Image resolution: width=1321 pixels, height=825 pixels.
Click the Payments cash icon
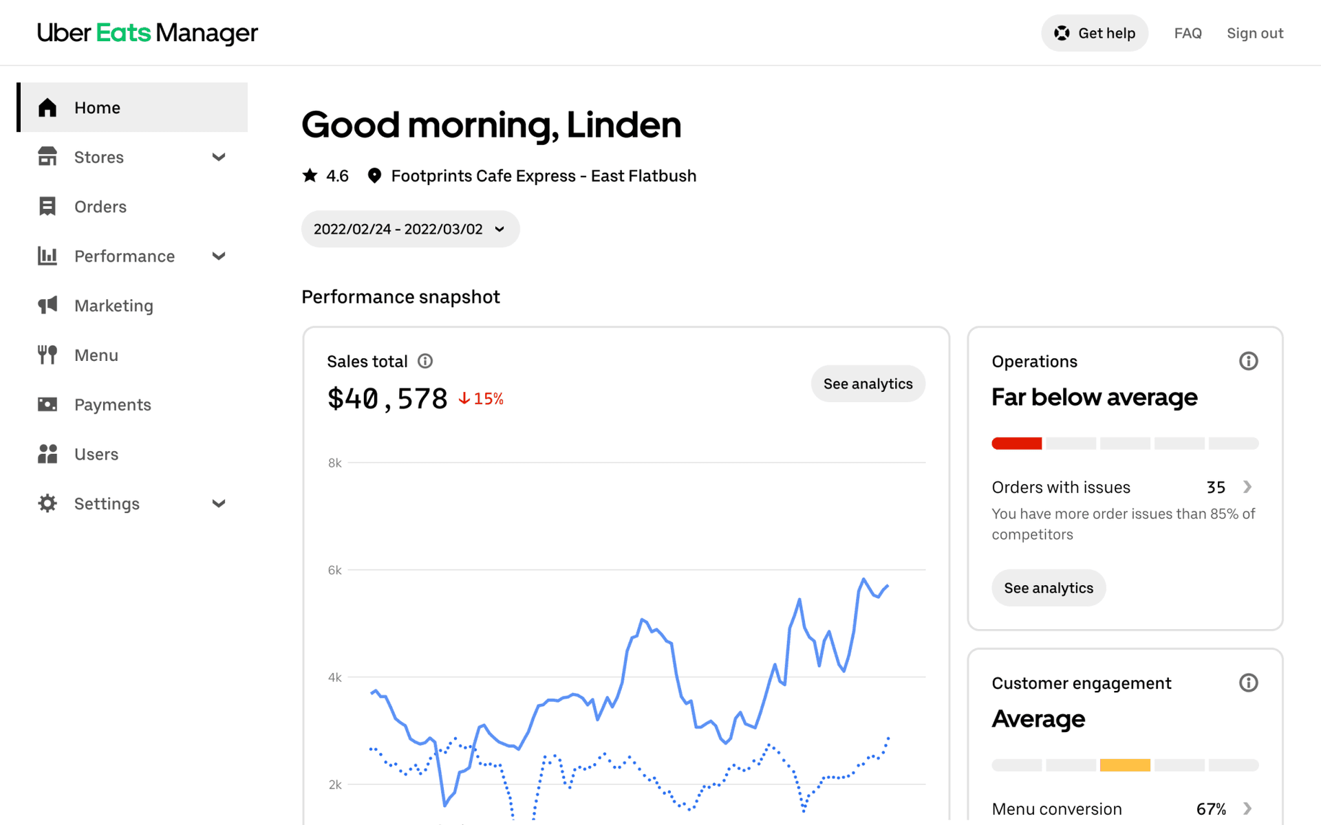coord(47,404)
